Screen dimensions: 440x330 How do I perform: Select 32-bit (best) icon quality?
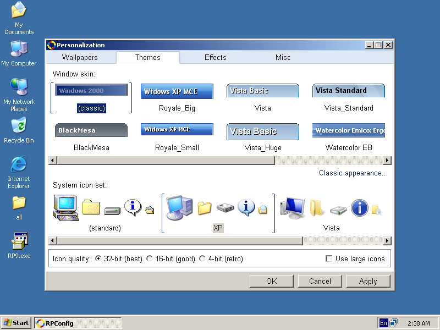(x=98, y=258)
